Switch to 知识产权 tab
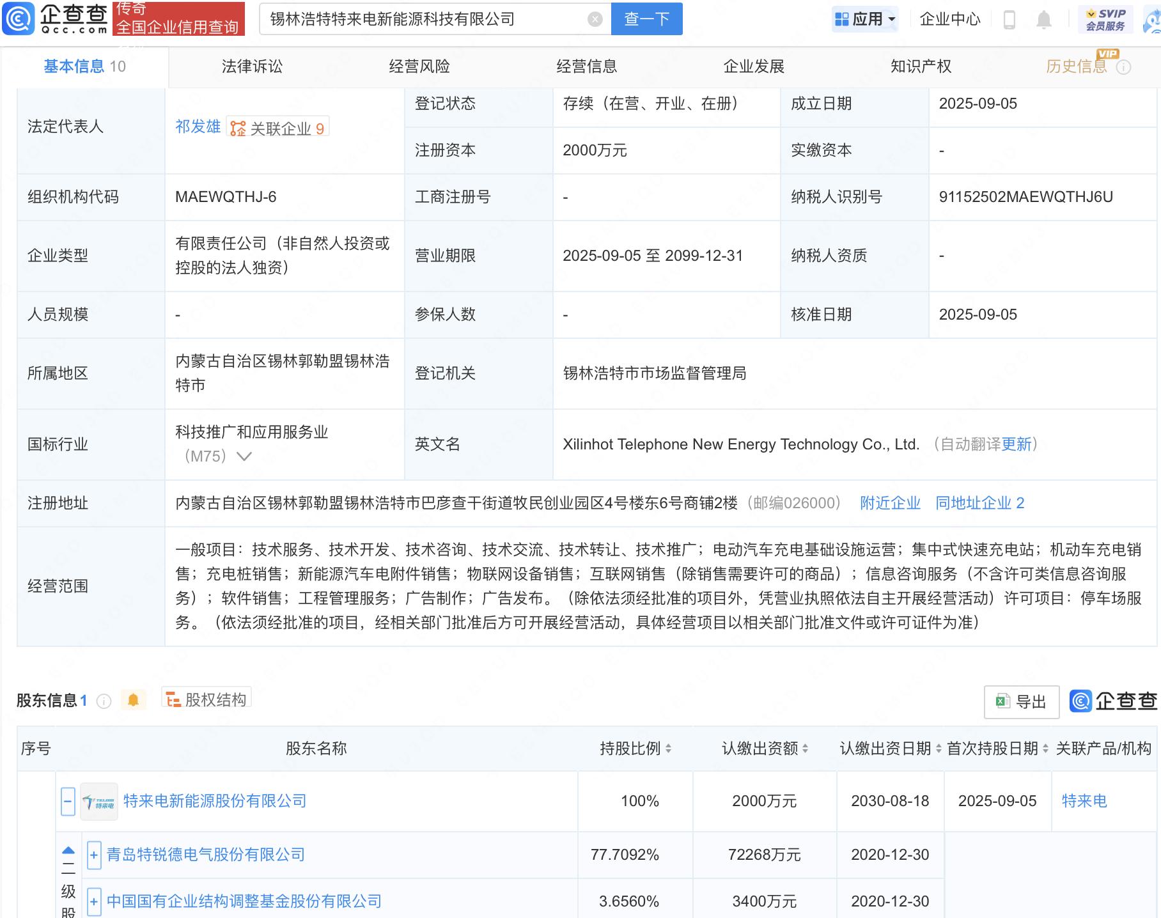The height and width of the screenshot is (918, 1161). 921,66
